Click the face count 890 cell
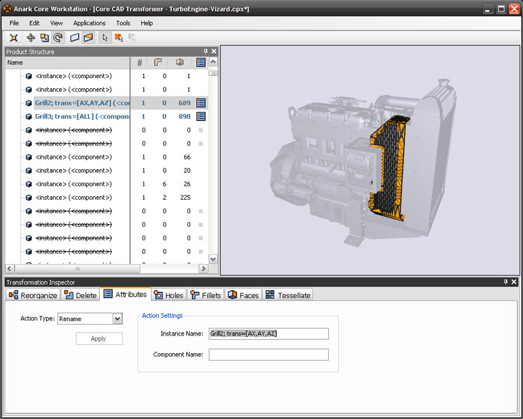This screenshot has width=523, height=419. (185, 116)
